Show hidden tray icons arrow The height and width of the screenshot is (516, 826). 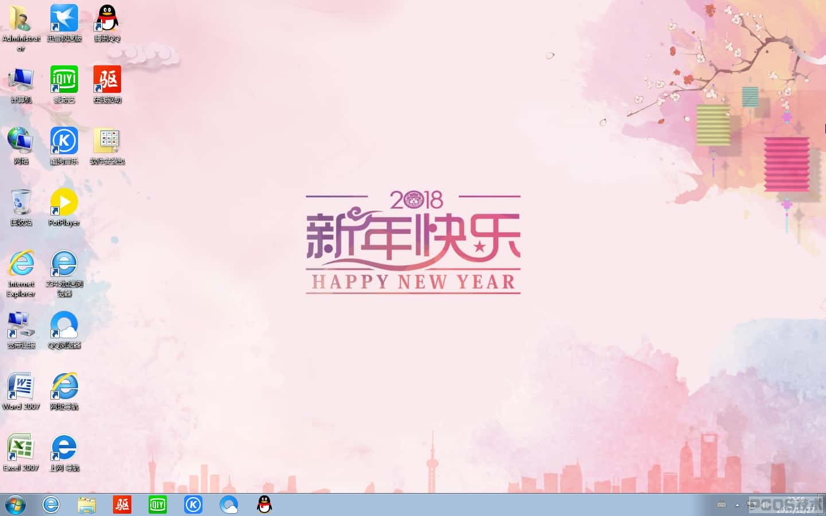[x=737, y=505]
